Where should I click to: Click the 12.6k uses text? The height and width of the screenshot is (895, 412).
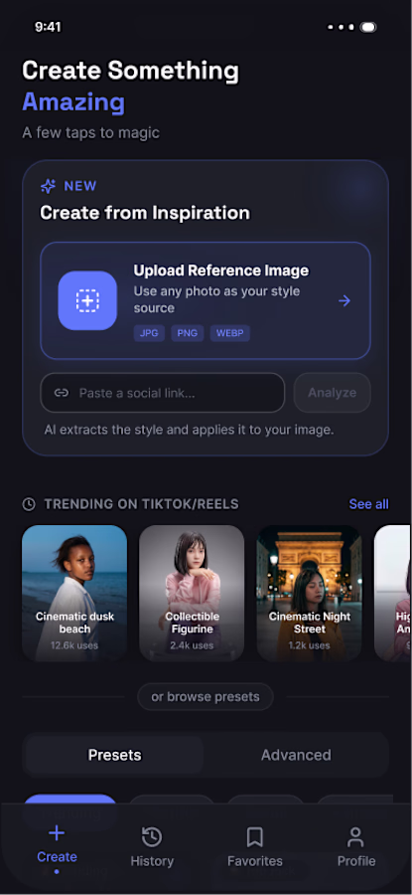[x=74, y=645]
